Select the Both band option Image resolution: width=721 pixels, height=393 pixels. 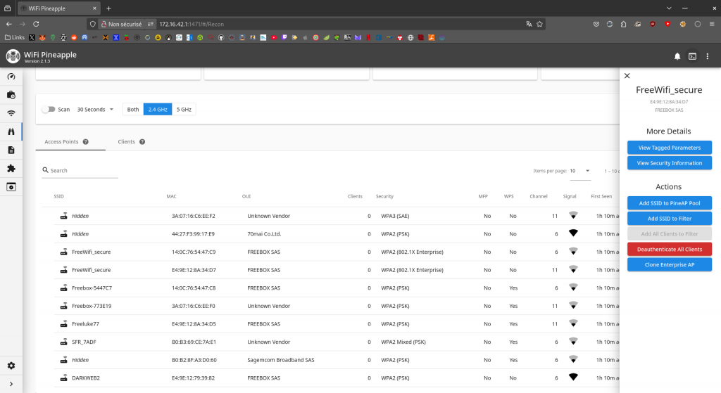click(x=133, y=109)
